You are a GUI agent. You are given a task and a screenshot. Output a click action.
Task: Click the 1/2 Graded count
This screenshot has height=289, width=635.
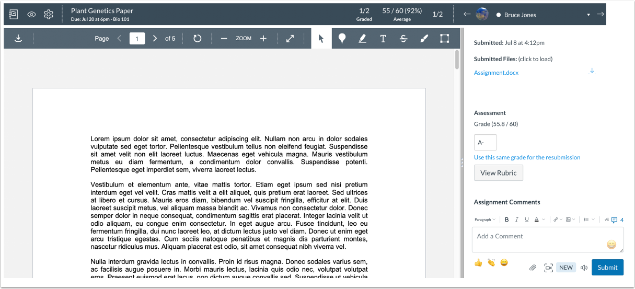364,15
